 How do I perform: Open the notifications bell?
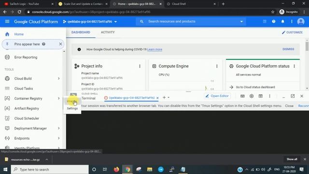coord(282,21)
